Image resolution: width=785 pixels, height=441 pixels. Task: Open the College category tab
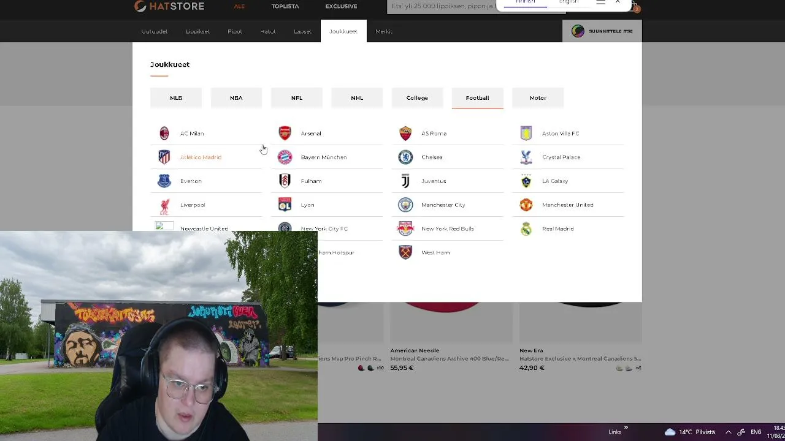417,98
